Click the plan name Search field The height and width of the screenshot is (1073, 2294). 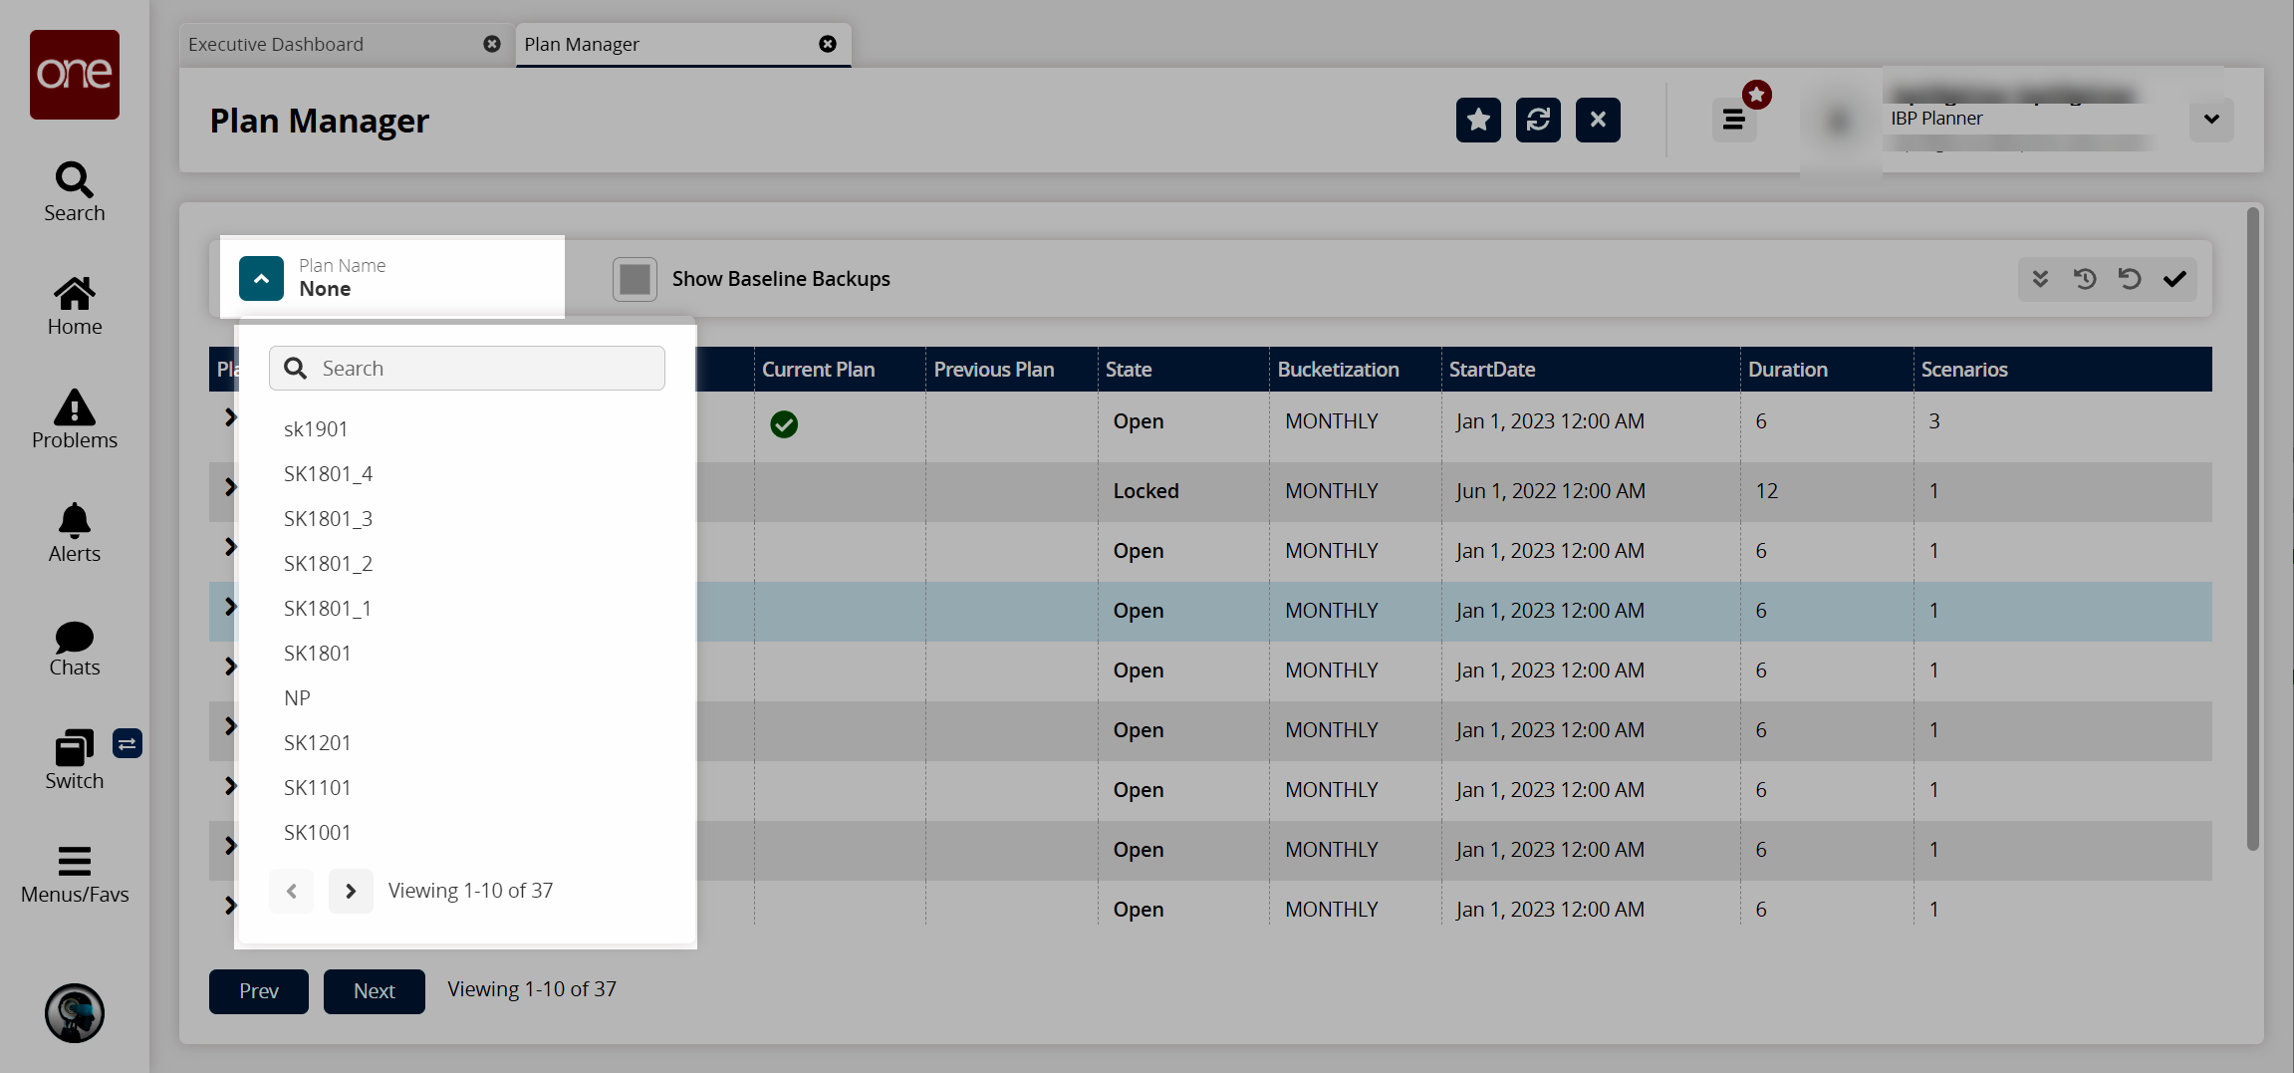[484, 369]
